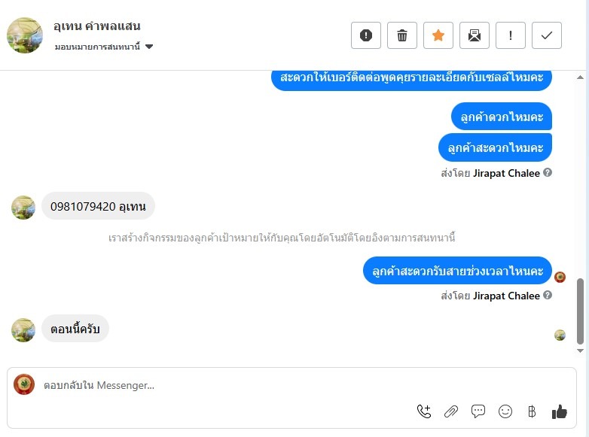Viewport: 589px width, 437px height.
Task: Request payment using the baht icon
Action: [532, 411]
